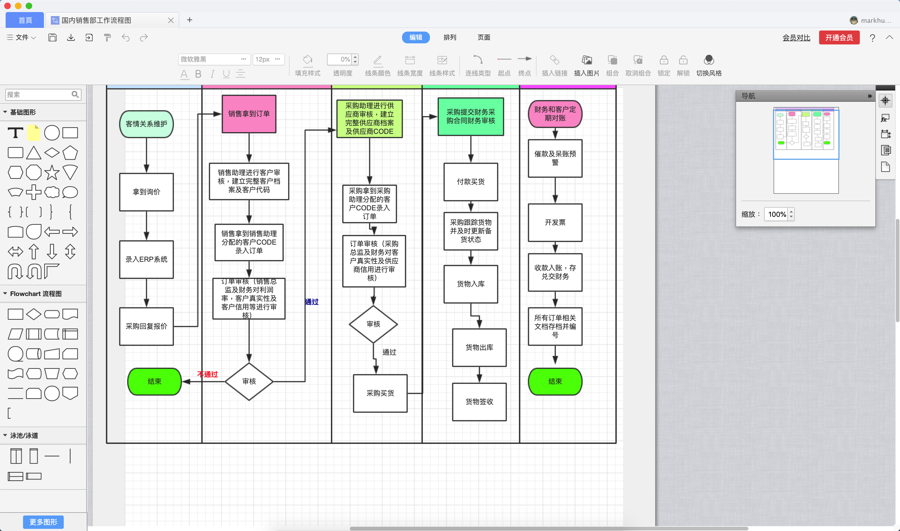Switch to 页面 tab
900x531 pixels.
pos(484,37)
